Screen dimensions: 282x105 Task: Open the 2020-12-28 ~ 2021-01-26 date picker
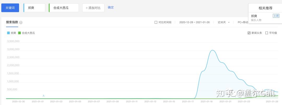tap(194, 22)
